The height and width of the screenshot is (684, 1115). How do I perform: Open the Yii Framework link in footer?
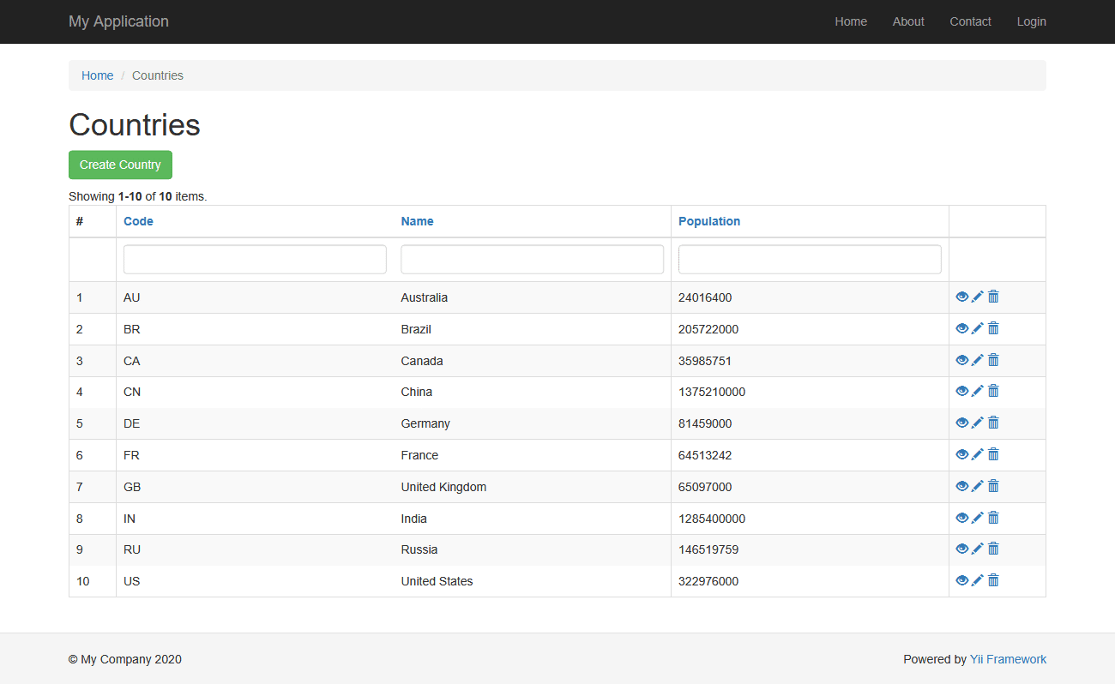coord(1008,659)
